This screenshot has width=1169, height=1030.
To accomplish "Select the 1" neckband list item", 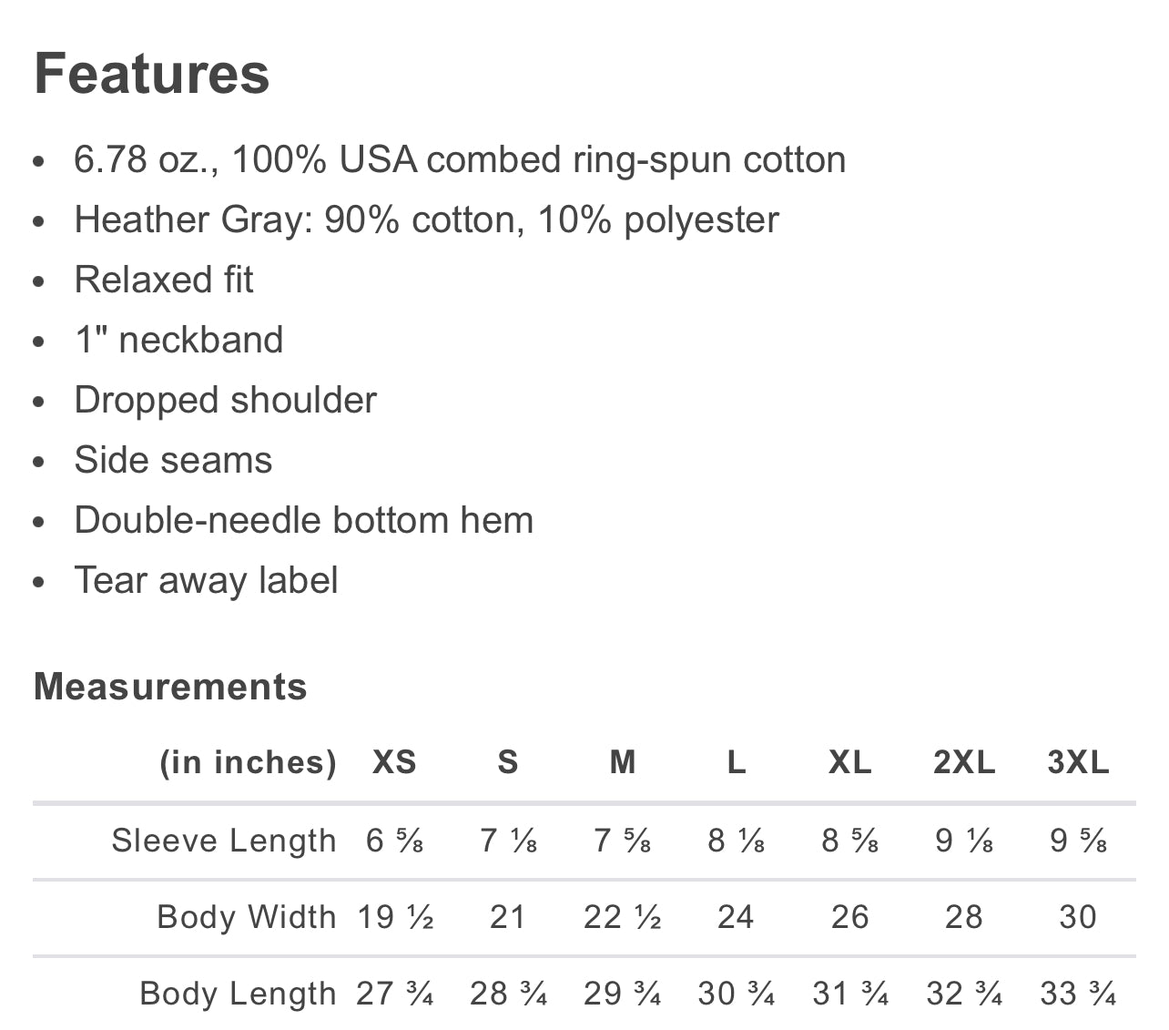I will (x=178, y=340).
